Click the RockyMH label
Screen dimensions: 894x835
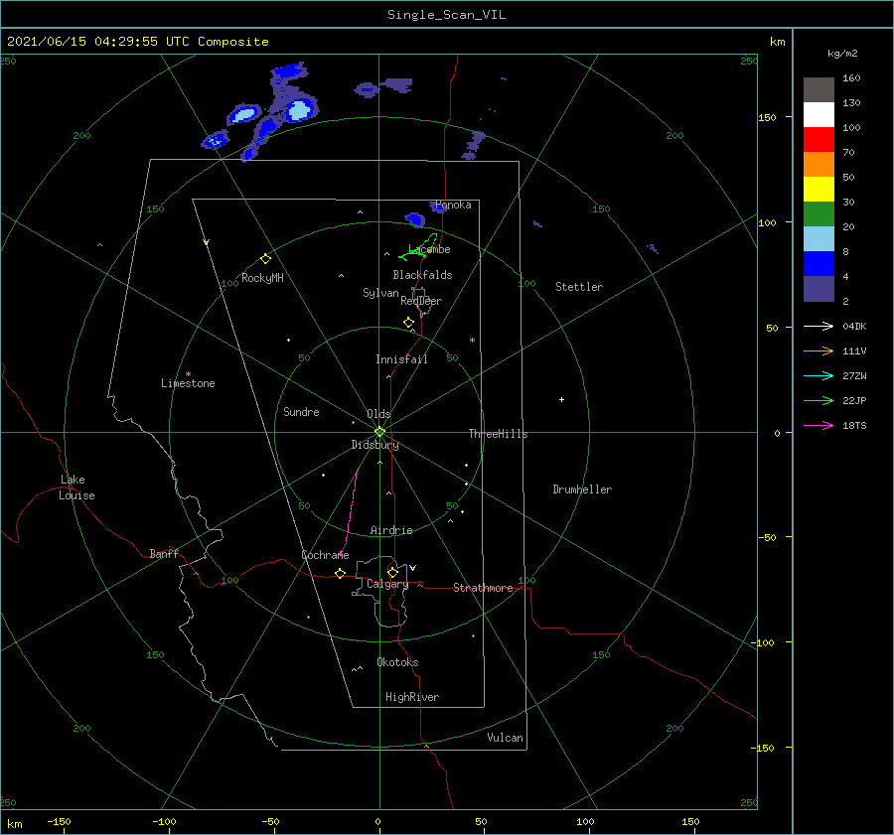point(262,278)
